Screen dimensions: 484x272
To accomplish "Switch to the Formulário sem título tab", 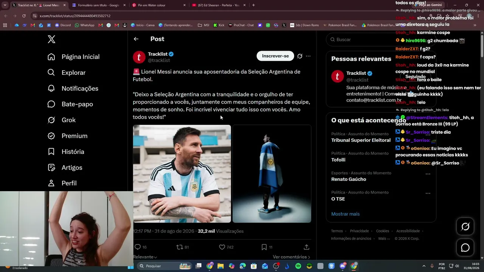I will pos(98,5).
